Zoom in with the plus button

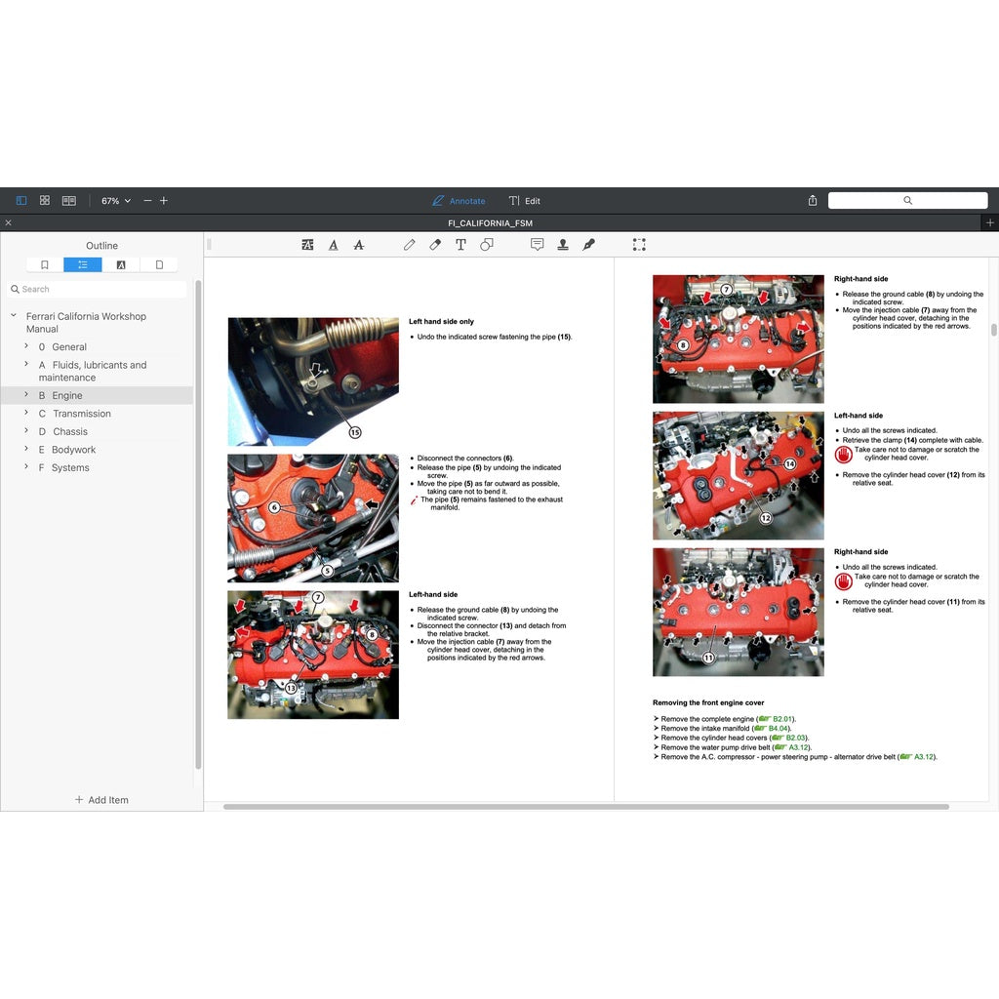point(164,201)
